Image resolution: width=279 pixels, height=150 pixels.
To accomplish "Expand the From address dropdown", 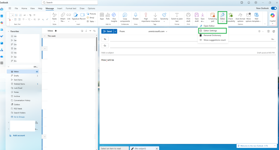I will [166, 31].
